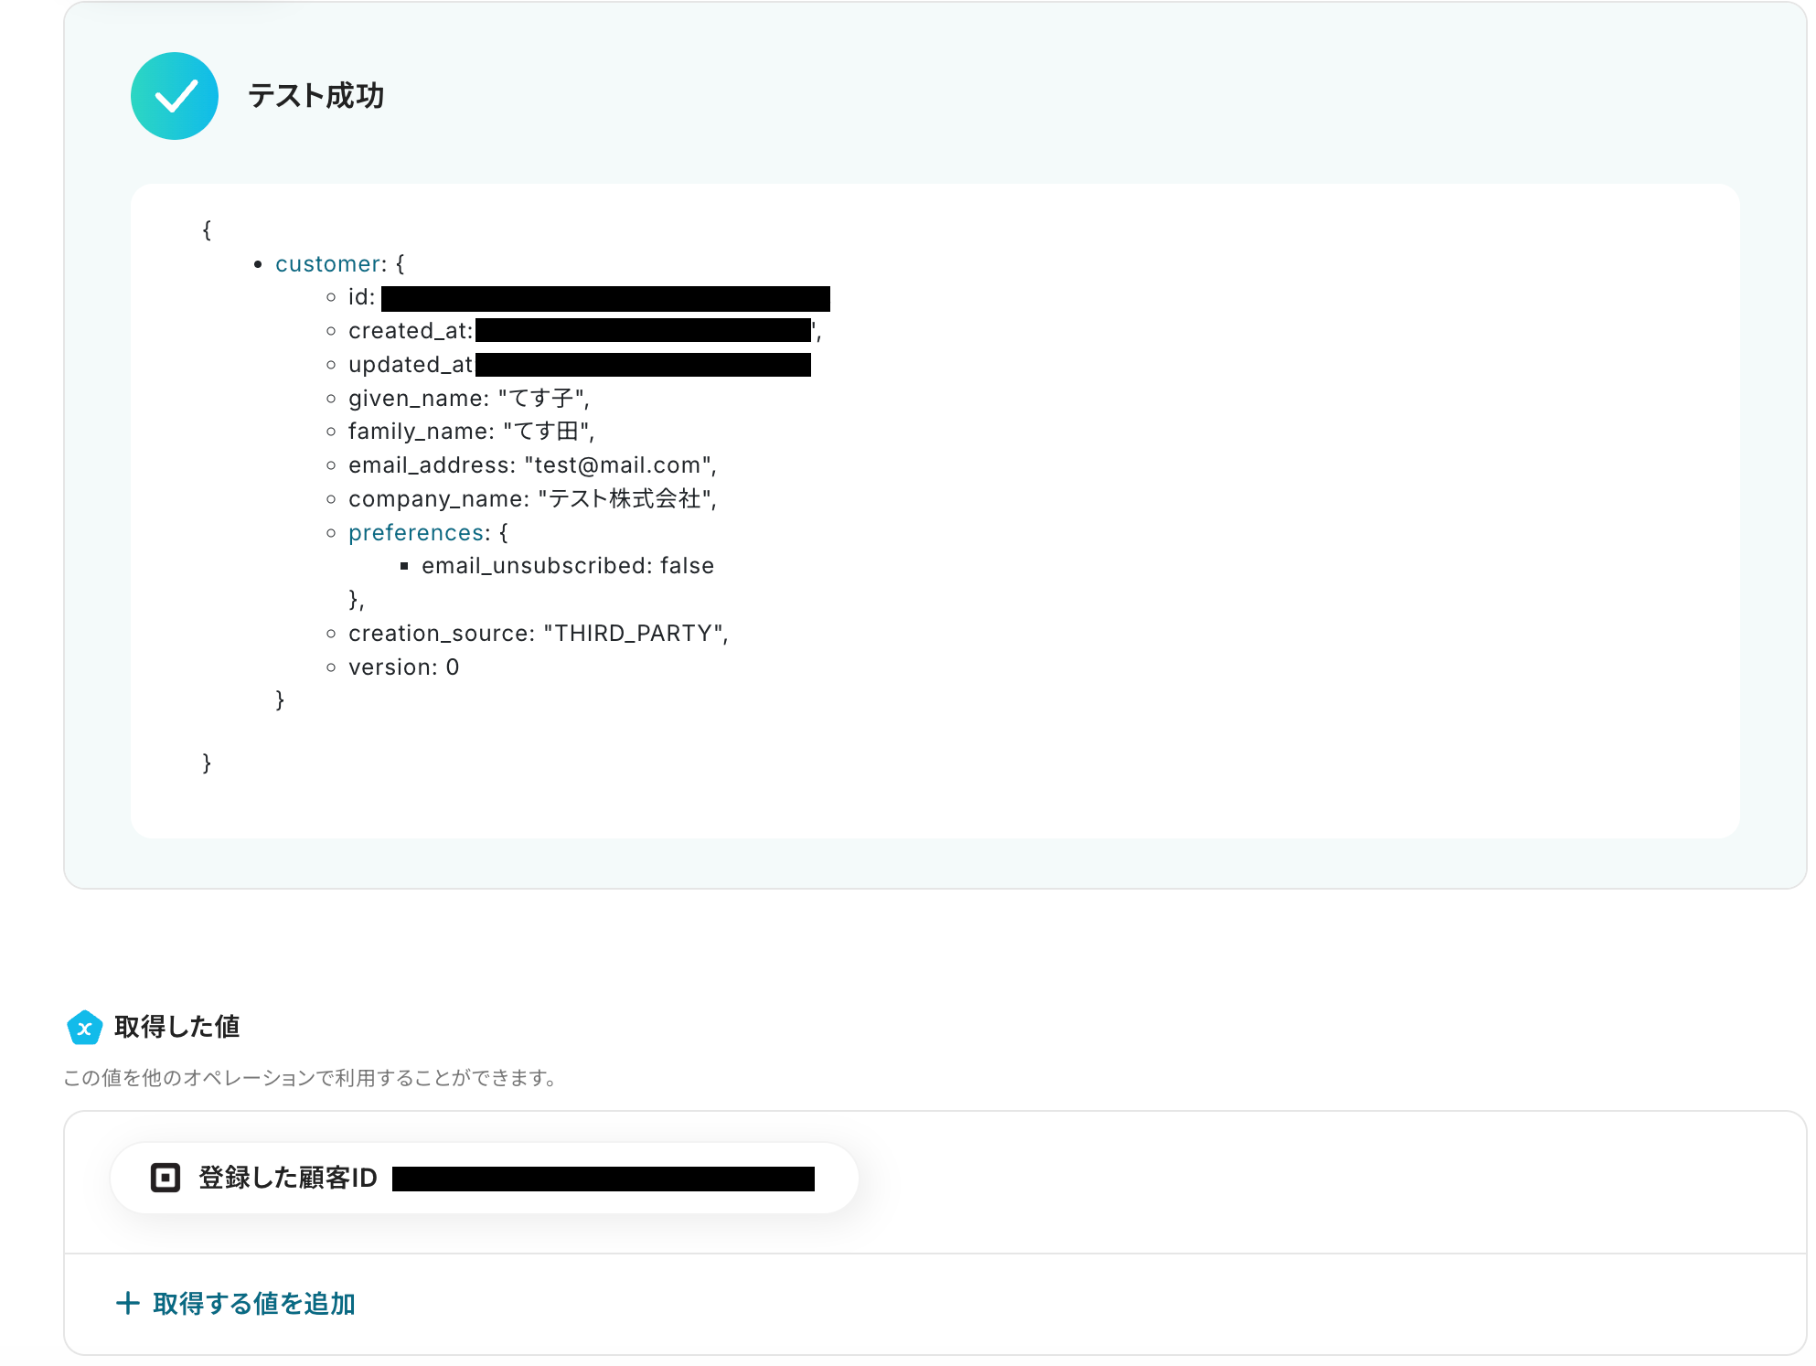Click the given_name てす子 entry

click(x=468, y=399)
